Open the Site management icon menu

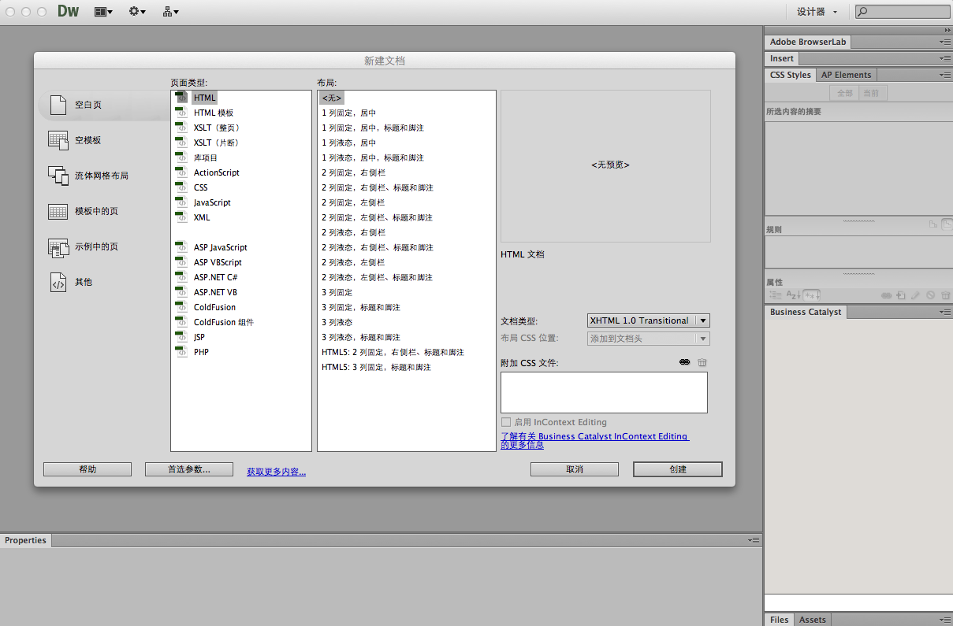click(x=170, y=12)
